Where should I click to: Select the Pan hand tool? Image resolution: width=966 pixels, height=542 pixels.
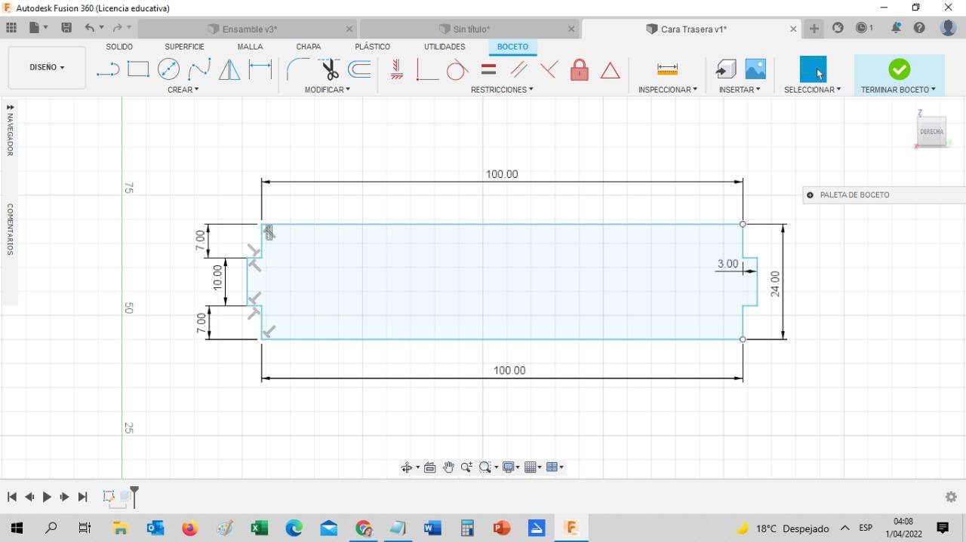click(448, 467)
